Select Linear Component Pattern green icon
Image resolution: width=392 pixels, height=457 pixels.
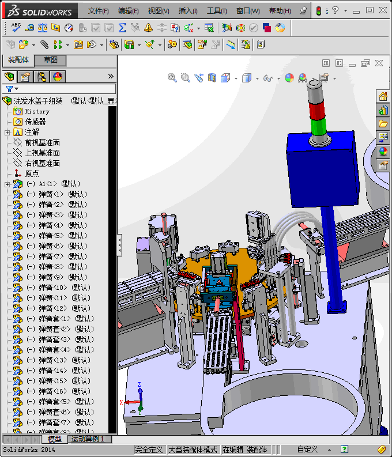(x=58, y=44)
